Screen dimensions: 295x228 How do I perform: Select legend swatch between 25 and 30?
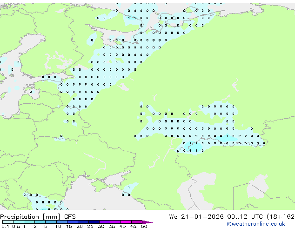pyautogui.click(x=94, y=222)
